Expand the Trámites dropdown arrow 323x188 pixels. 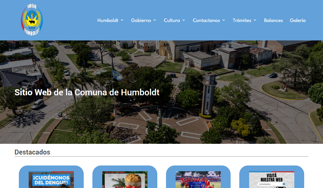tap(255, 20)
